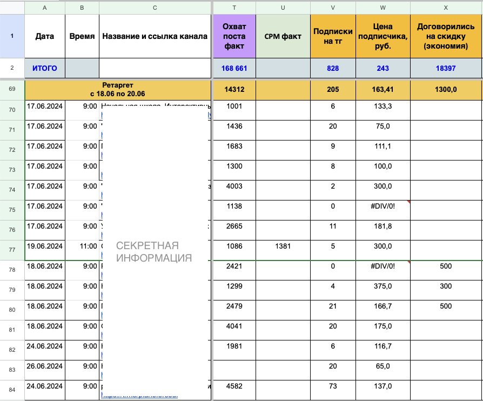
Task: Click the '#DIV/0!' cell in row 75
Action: 383,210
